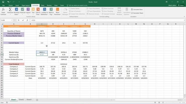Viewport: 186px width, 104px height.
Task: Select cell C12 with value 8443.3
Action: pyautogui.click(x=42, y=52)
